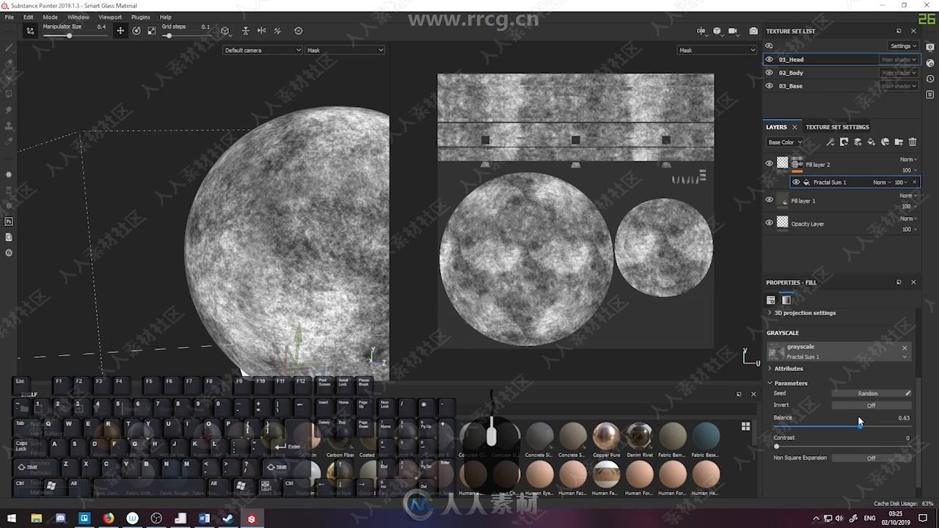Hide Fill layer 1
Image resolution: width=939 pixels, height=528 pixels.
coord(769,199)
